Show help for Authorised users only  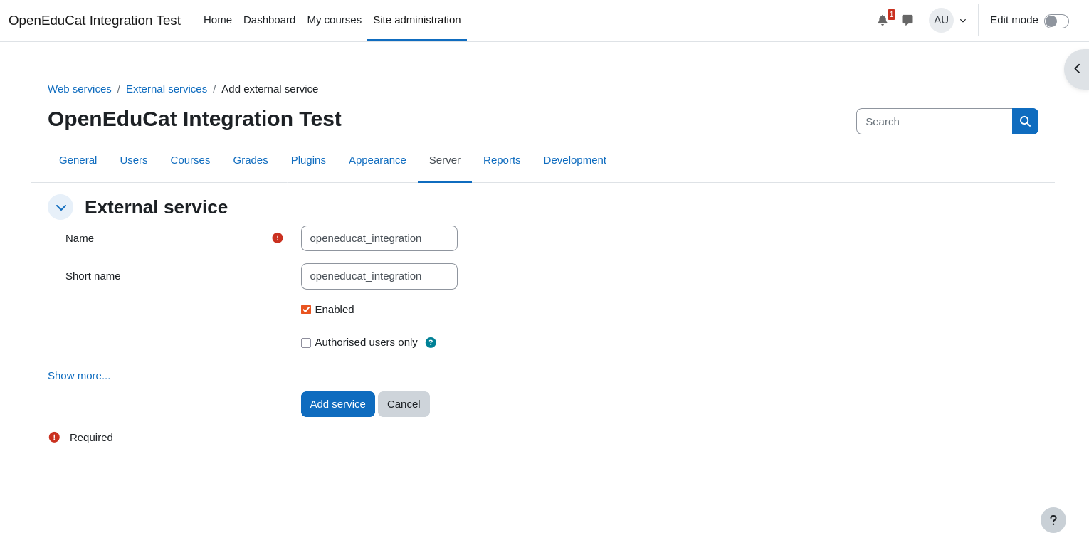pos(431,342)
